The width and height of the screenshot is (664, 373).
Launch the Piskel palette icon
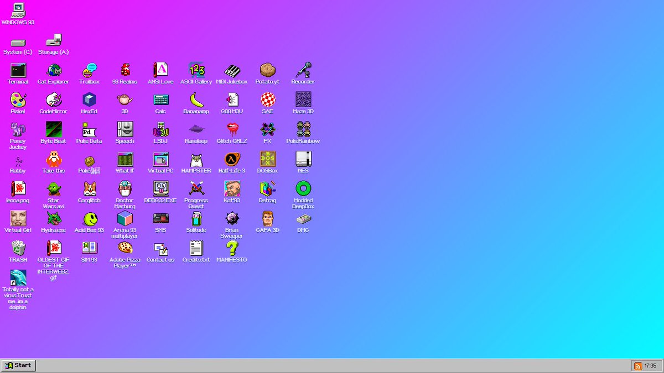coord(18,99)
